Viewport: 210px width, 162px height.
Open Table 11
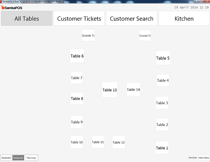tap(98, 142)
